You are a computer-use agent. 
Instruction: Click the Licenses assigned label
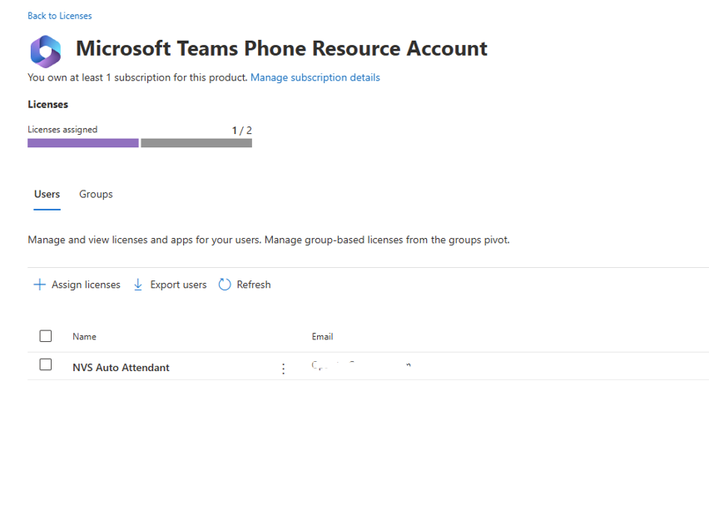pyautogui.click(x=62, y=129)
